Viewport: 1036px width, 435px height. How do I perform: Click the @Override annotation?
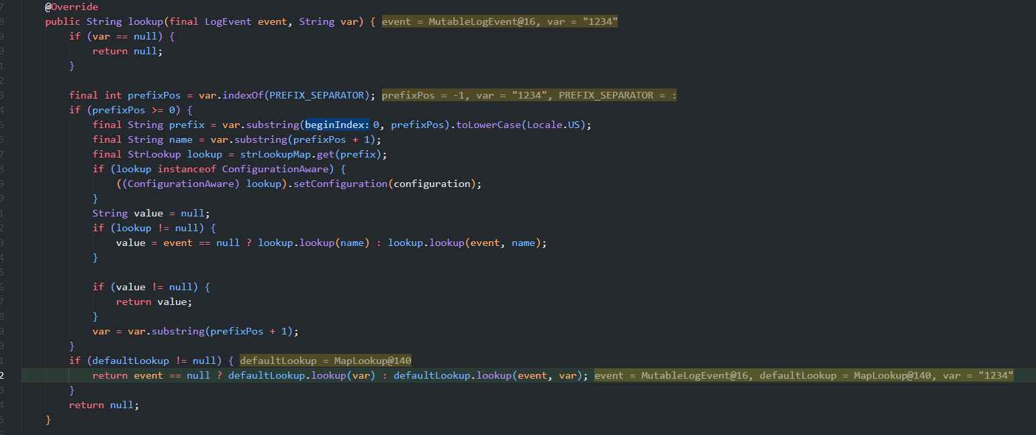coord(71,7)
